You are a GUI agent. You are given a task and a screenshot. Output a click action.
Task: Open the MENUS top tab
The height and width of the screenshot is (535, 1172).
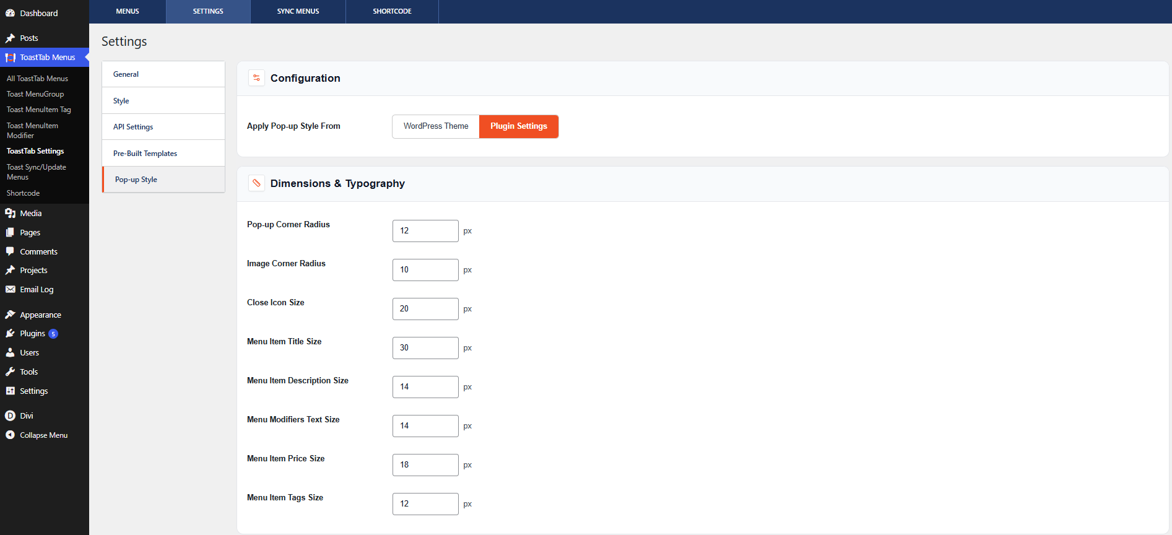(128, 12)
